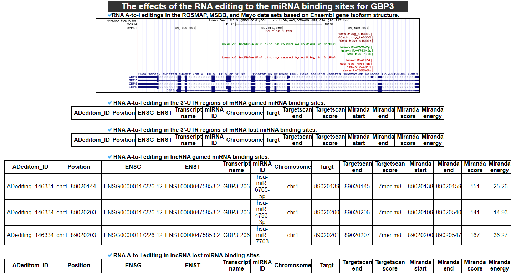Click the -36.27 Miranda energy value
516x273 pixels.
(499, 235)
